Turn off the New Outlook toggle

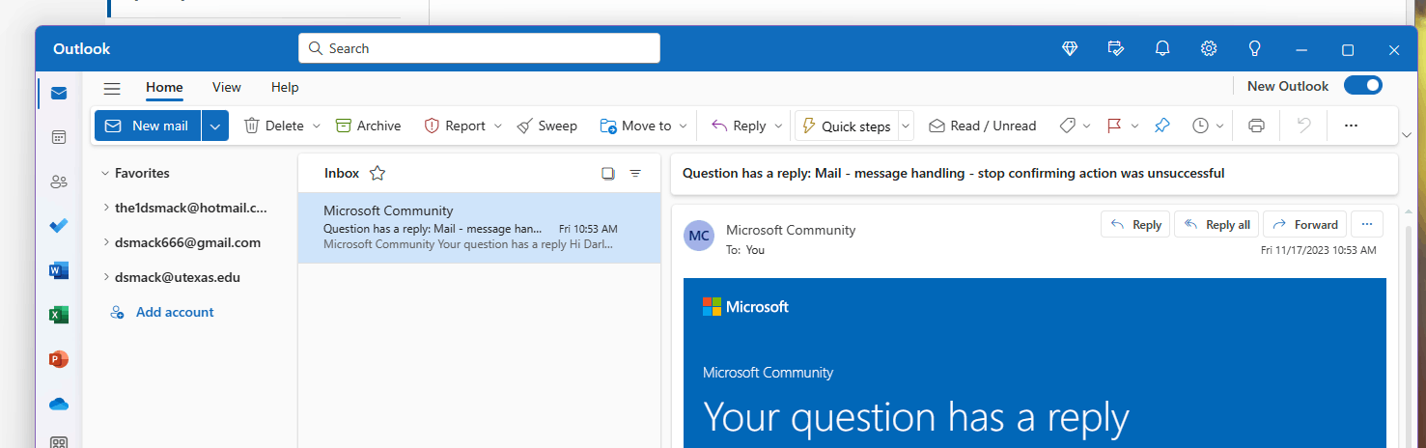(1363, 86)
